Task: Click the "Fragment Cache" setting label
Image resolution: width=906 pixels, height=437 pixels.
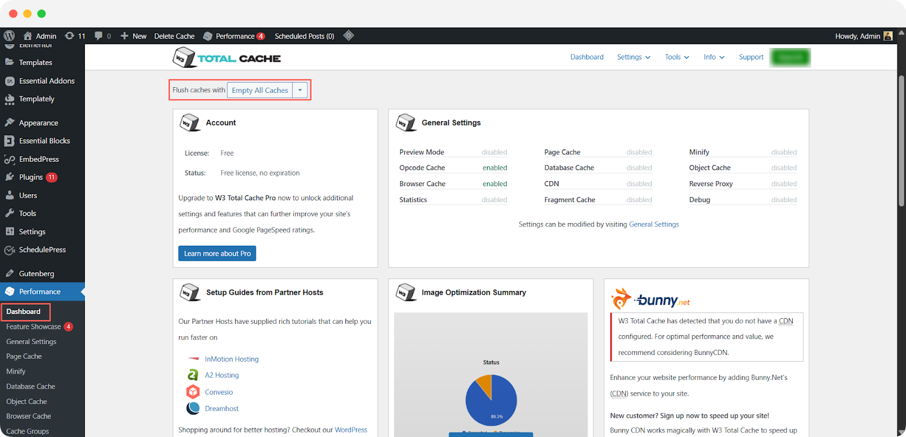Action: 570,199
